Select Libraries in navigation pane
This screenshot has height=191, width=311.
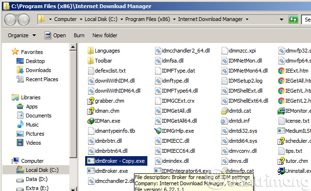pyautogui.click(x=31, y=97)
